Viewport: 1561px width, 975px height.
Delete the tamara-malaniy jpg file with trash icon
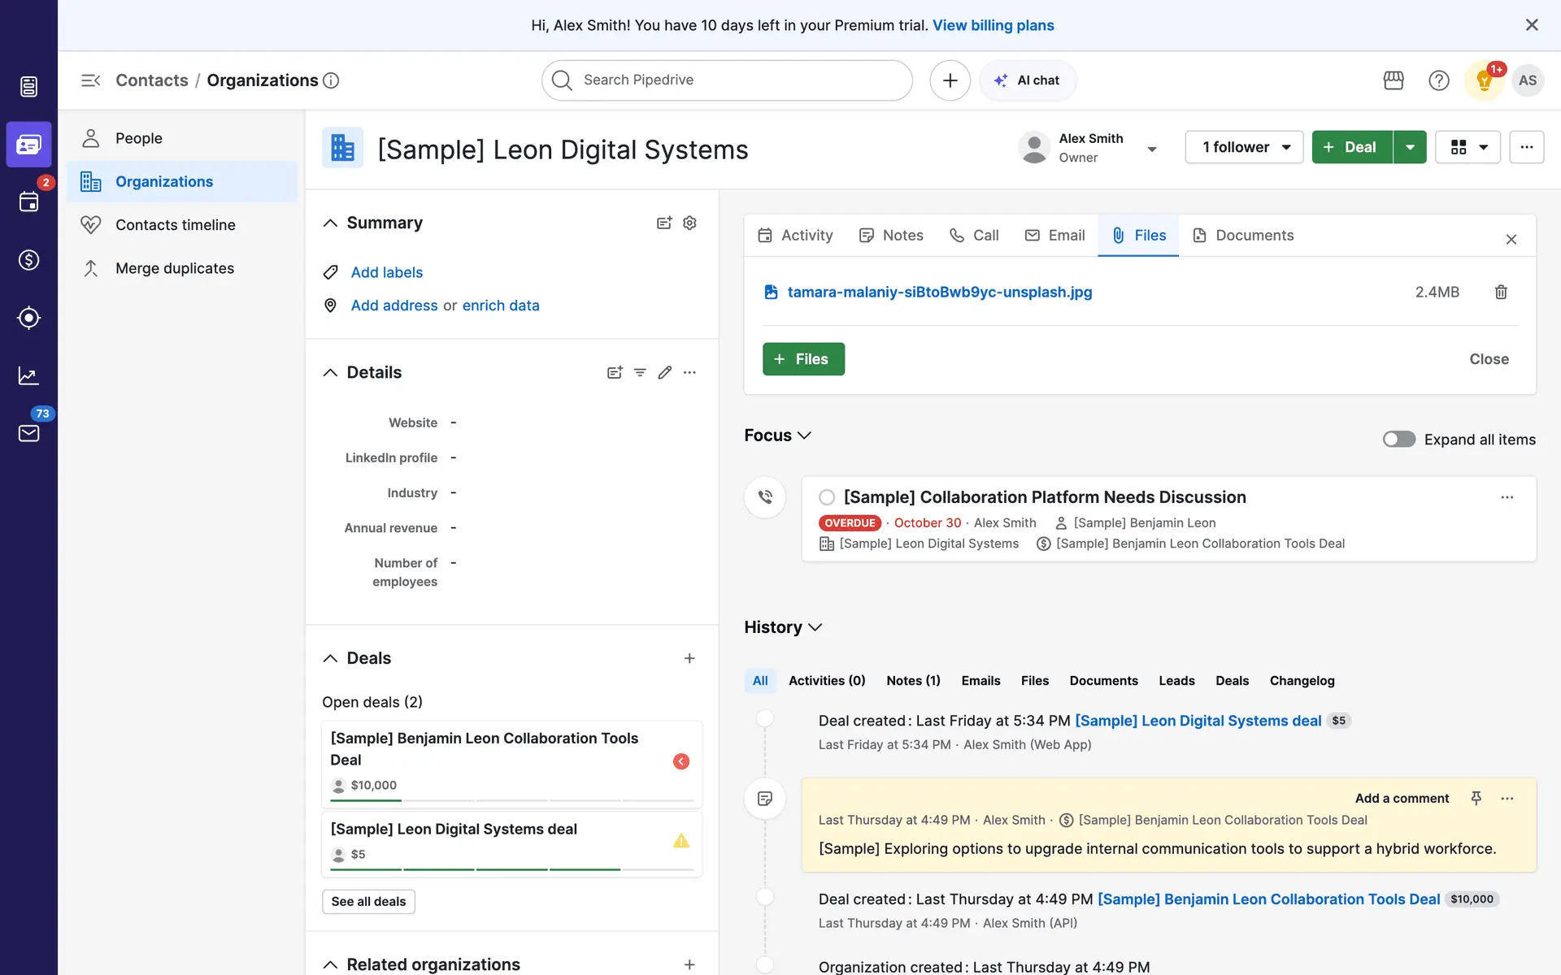1501,292
